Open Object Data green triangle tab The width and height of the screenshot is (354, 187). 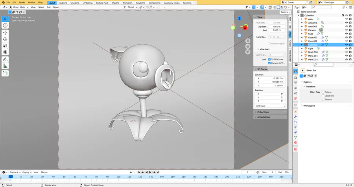click(x=295, y=137)
